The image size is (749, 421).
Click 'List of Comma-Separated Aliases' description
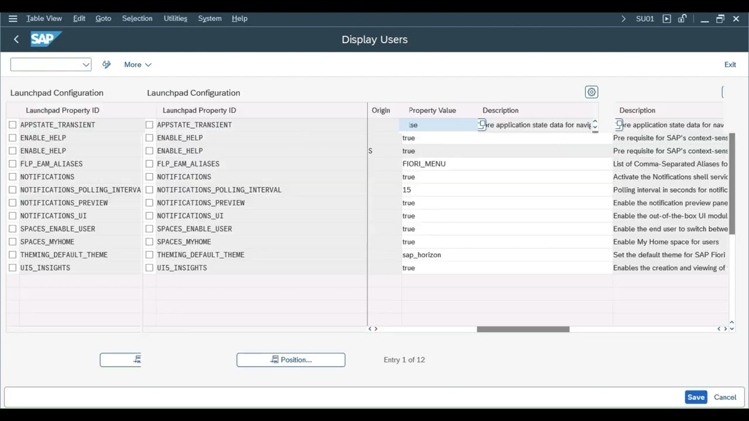[671, 164]
